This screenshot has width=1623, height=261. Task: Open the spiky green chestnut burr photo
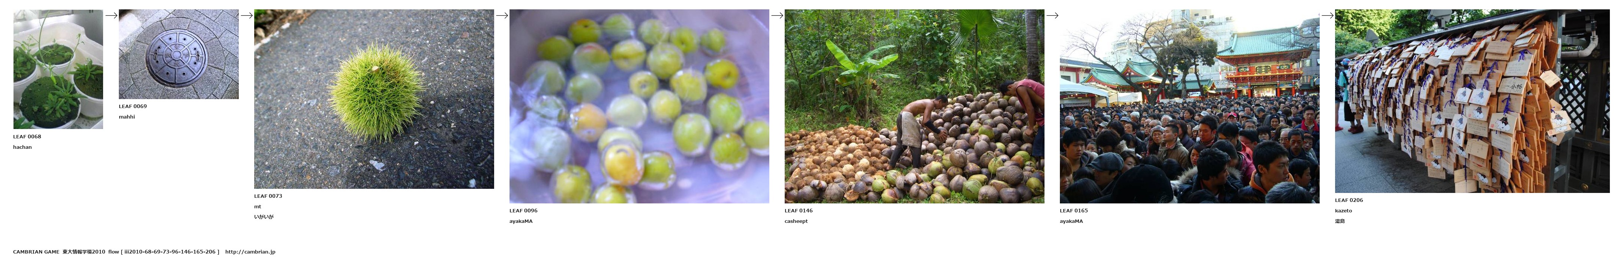(x=374, y=99)
